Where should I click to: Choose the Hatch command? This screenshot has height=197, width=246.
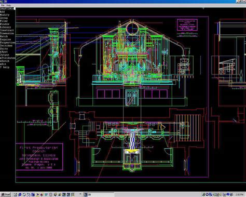pos(4,36)
